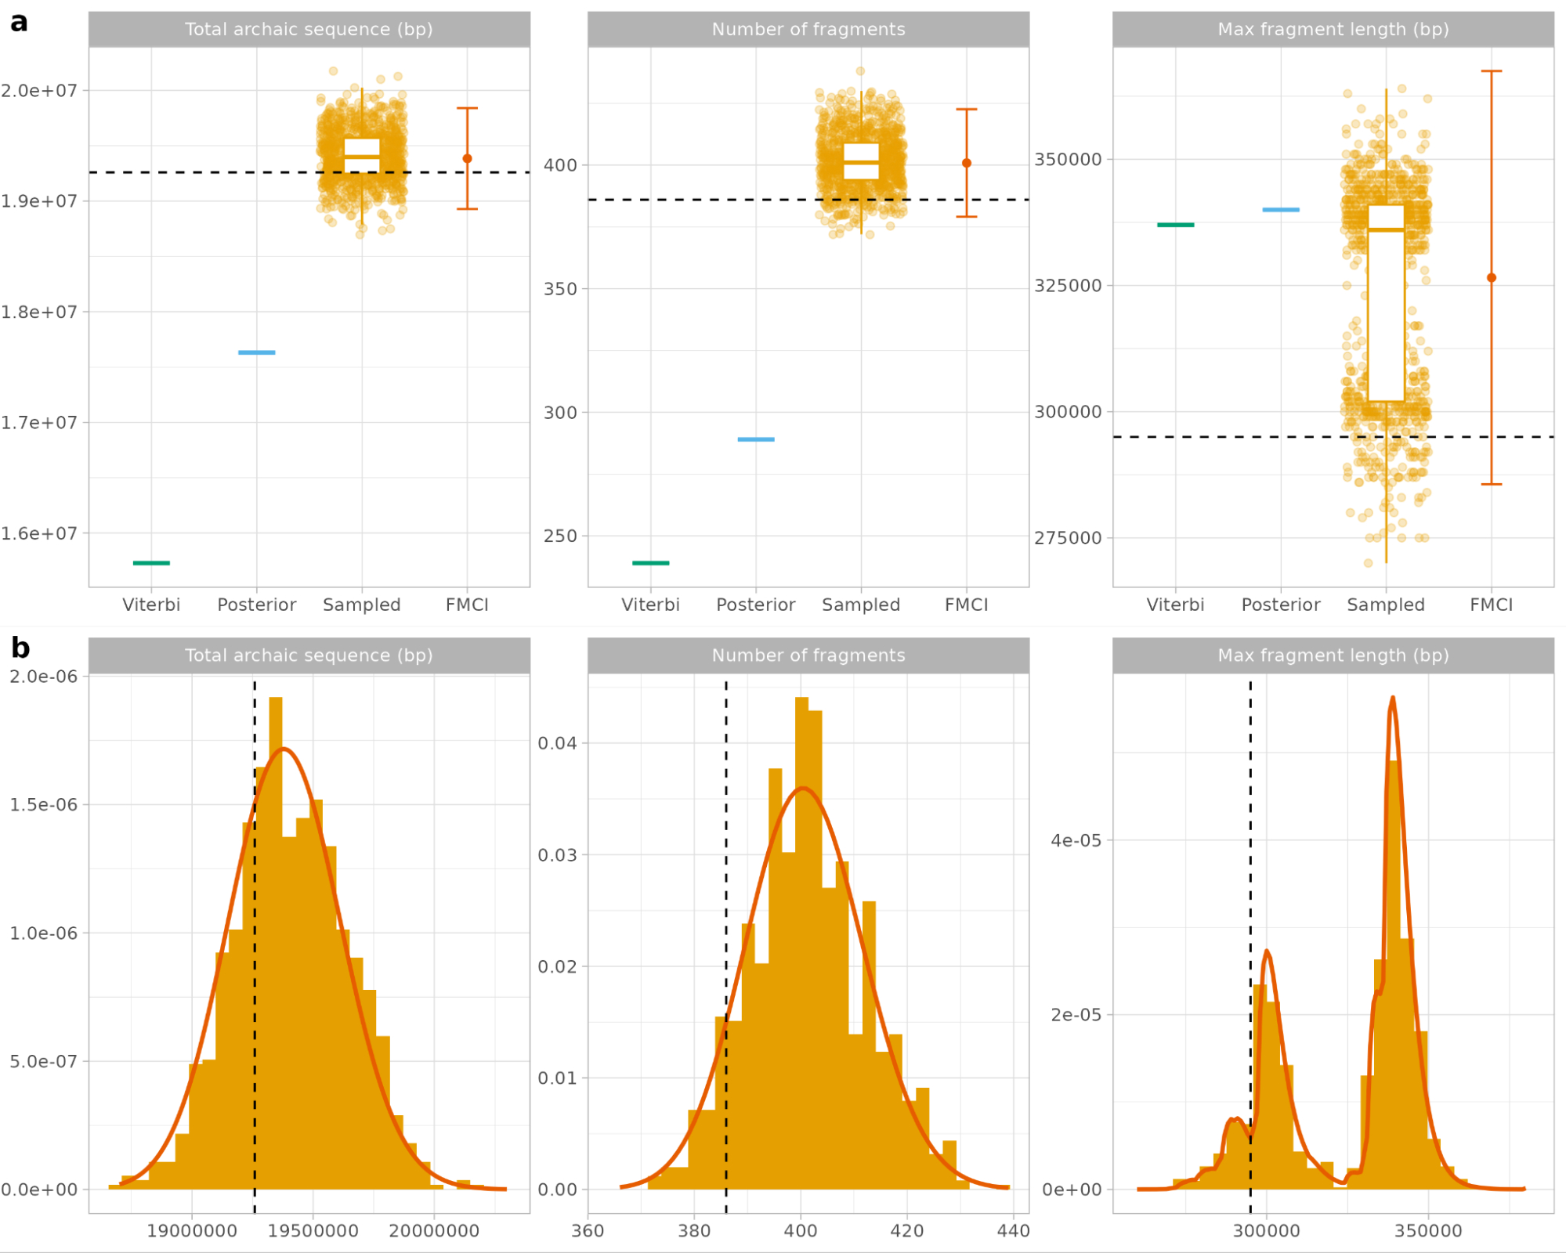1566x1253 pixels.
Task: Click the 'Number of fragments' header in panel b
Action: (808, 655)
